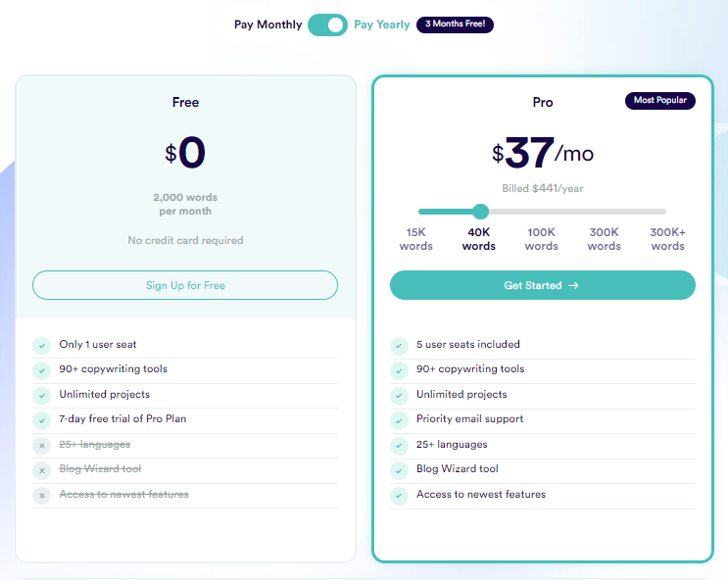Image resolution: width=728 pixels, height=580 pixels.
Task: Click the 5 user seats included text
Action: click(x=468, y=344)
